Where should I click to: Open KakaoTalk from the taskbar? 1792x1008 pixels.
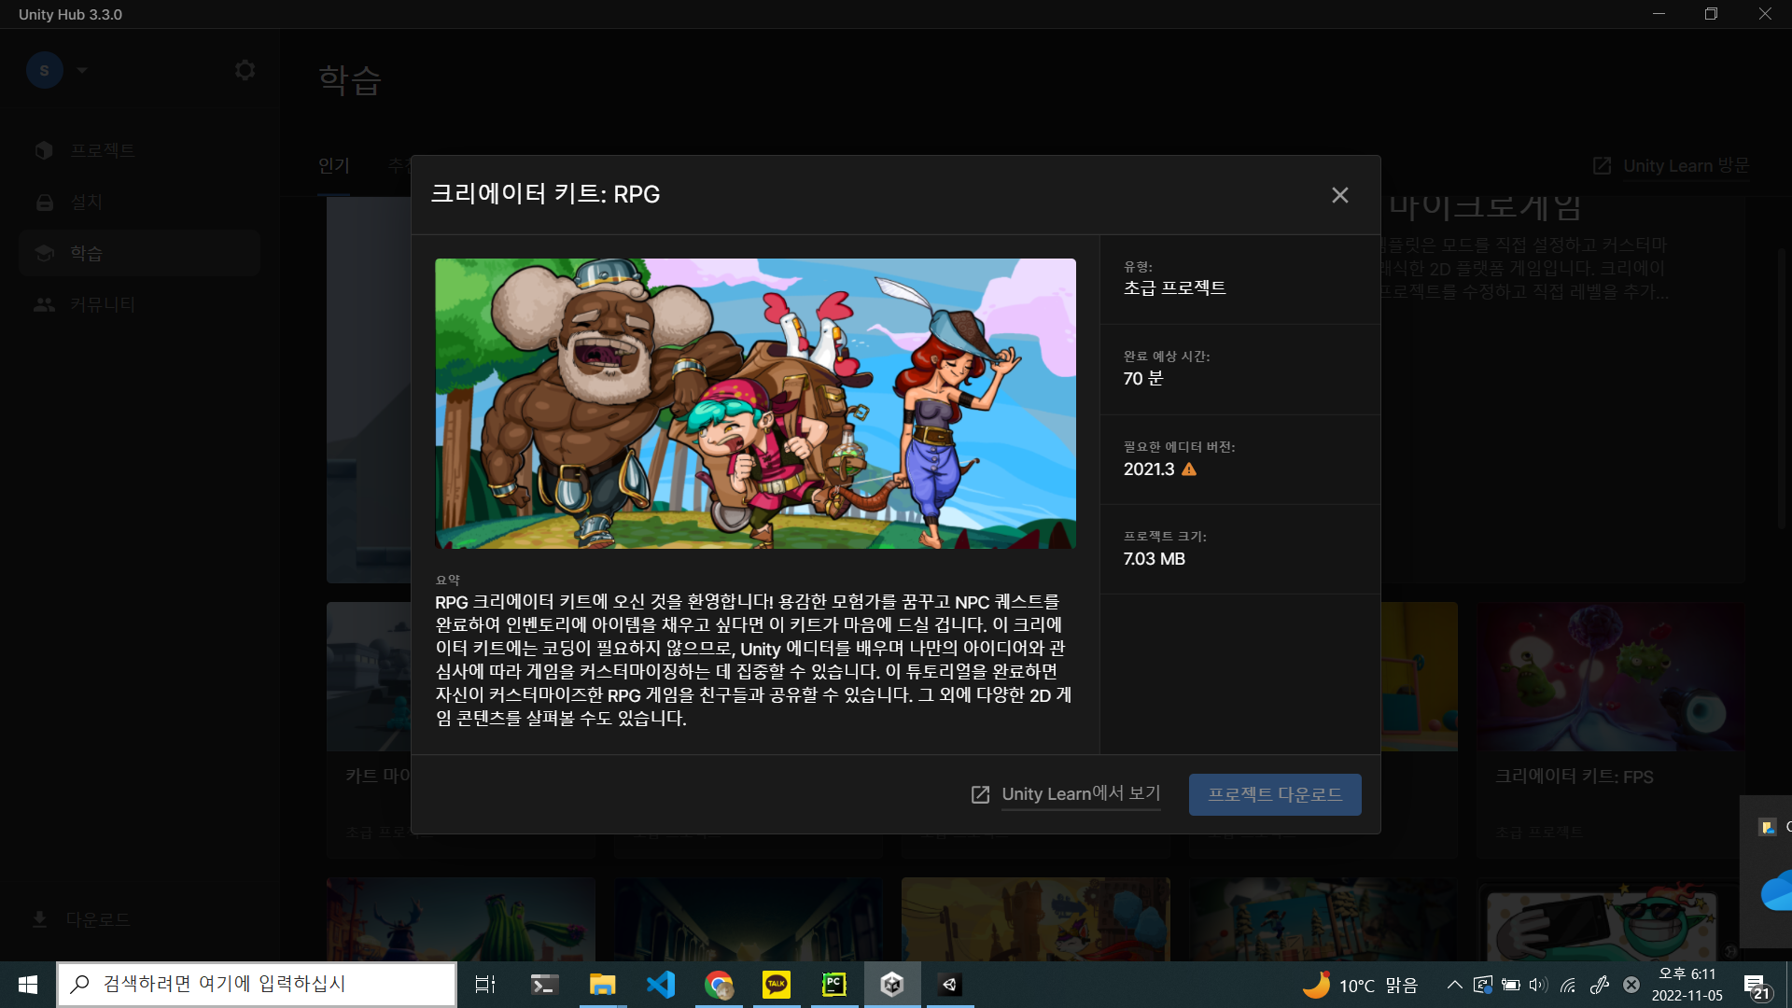click(777, 985)
